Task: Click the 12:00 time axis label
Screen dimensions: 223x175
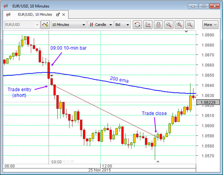Action: tap(107, 166)
